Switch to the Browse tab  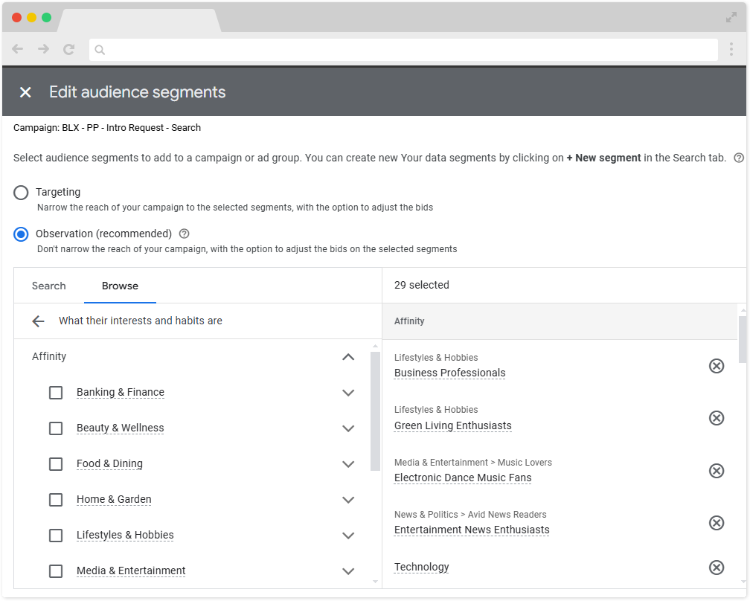pos(120,286)
